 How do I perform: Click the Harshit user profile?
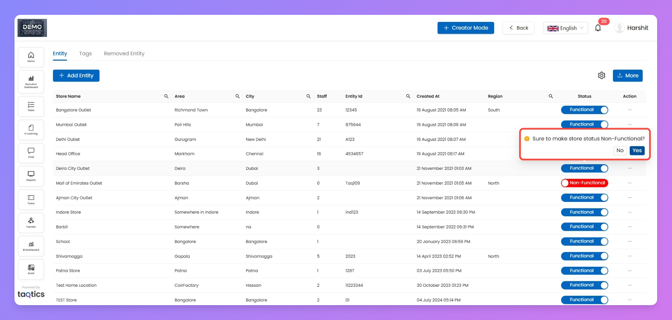(x=631, y=28)
